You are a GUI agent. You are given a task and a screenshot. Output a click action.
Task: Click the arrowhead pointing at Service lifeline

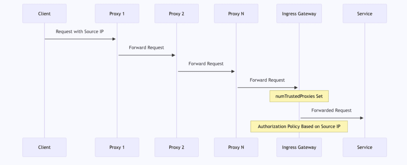[x=362, y=118]
